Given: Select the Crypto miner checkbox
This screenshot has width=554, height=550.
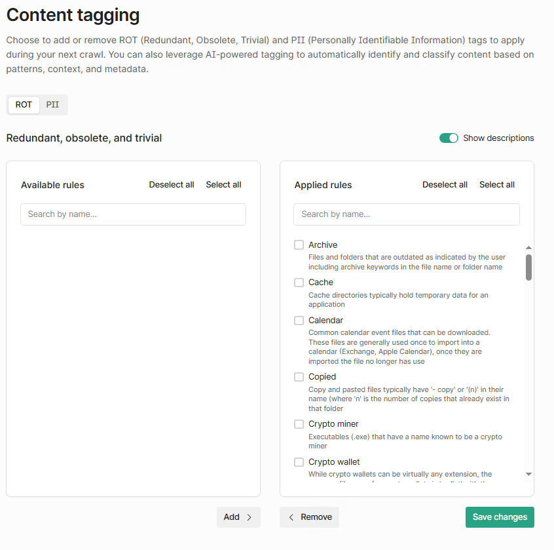Looking at the screenshot, I should [x=299, y=424].
